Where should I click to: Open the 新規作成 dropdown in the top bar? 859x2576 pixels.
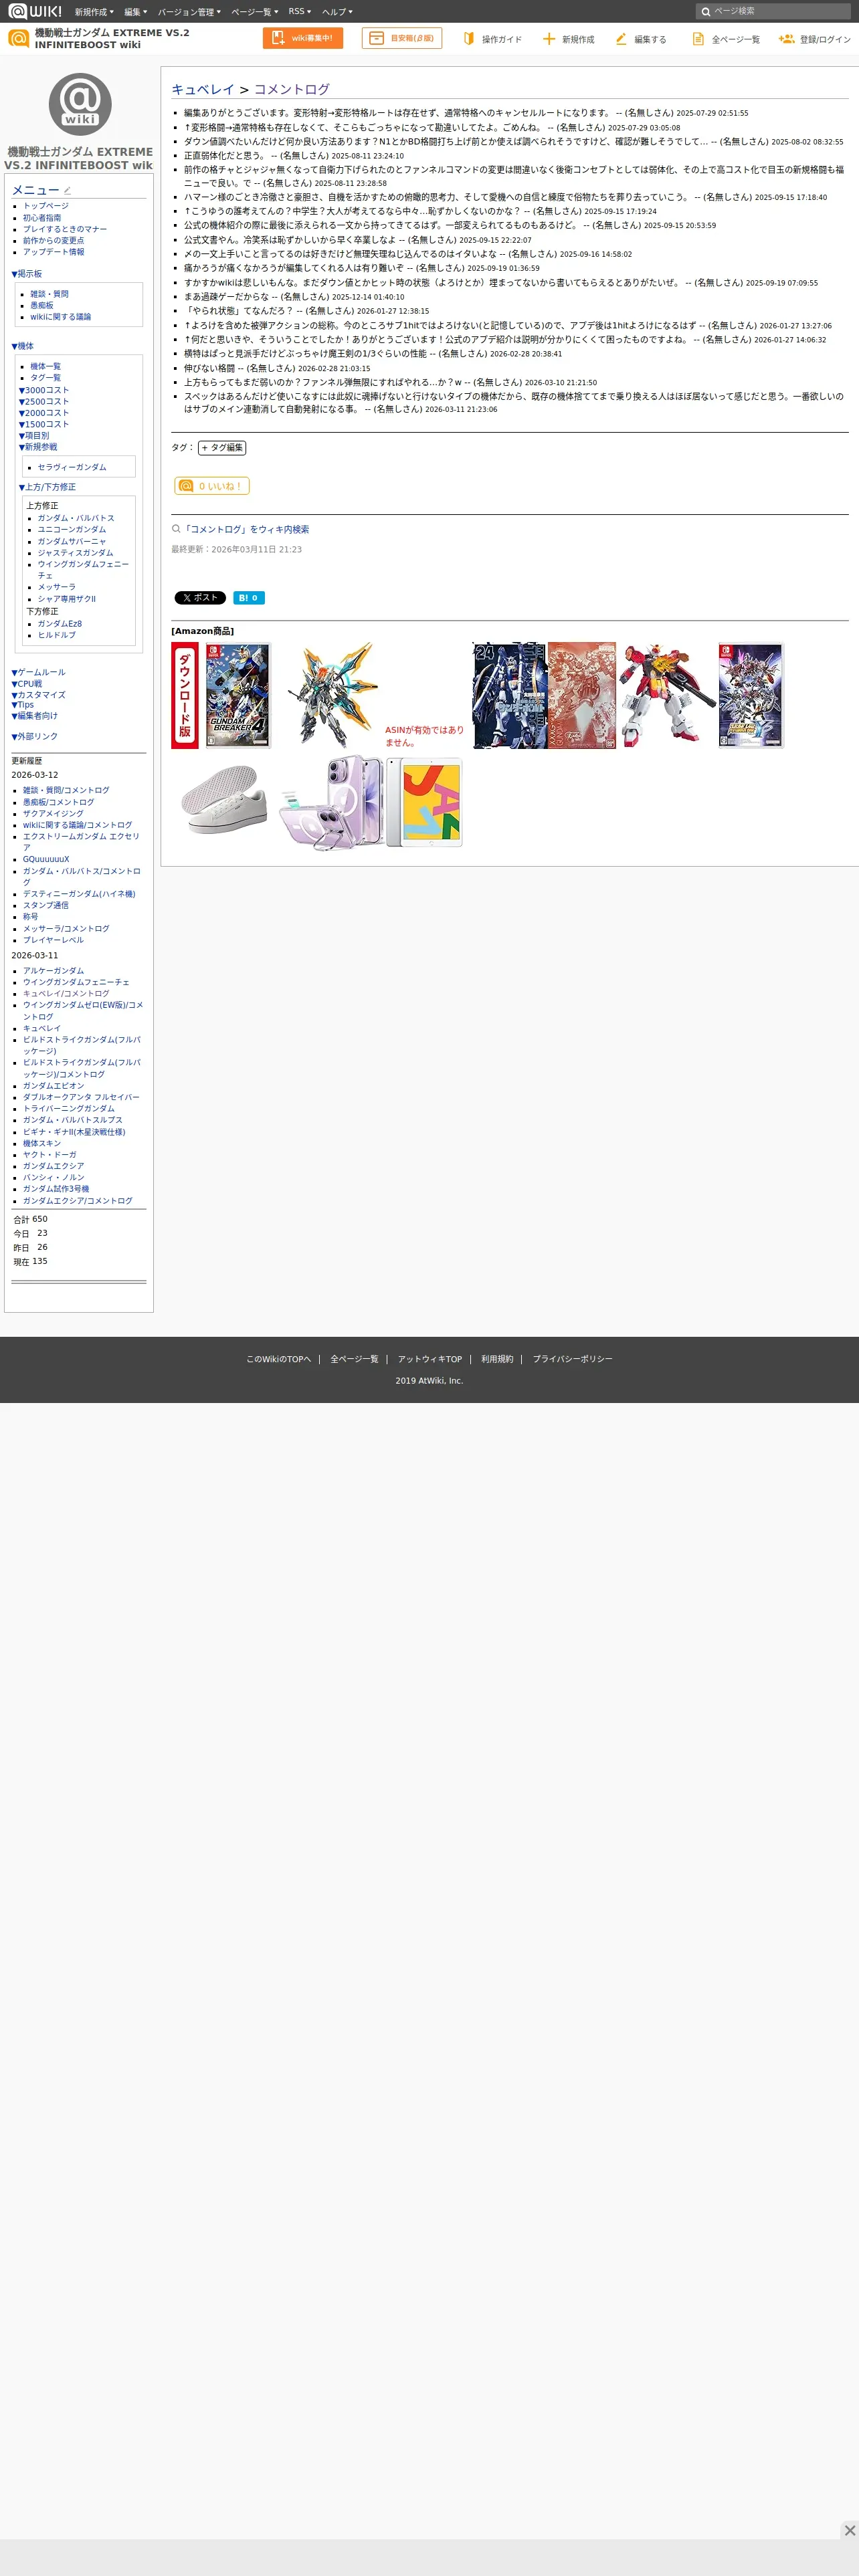(x=94, y=12)
